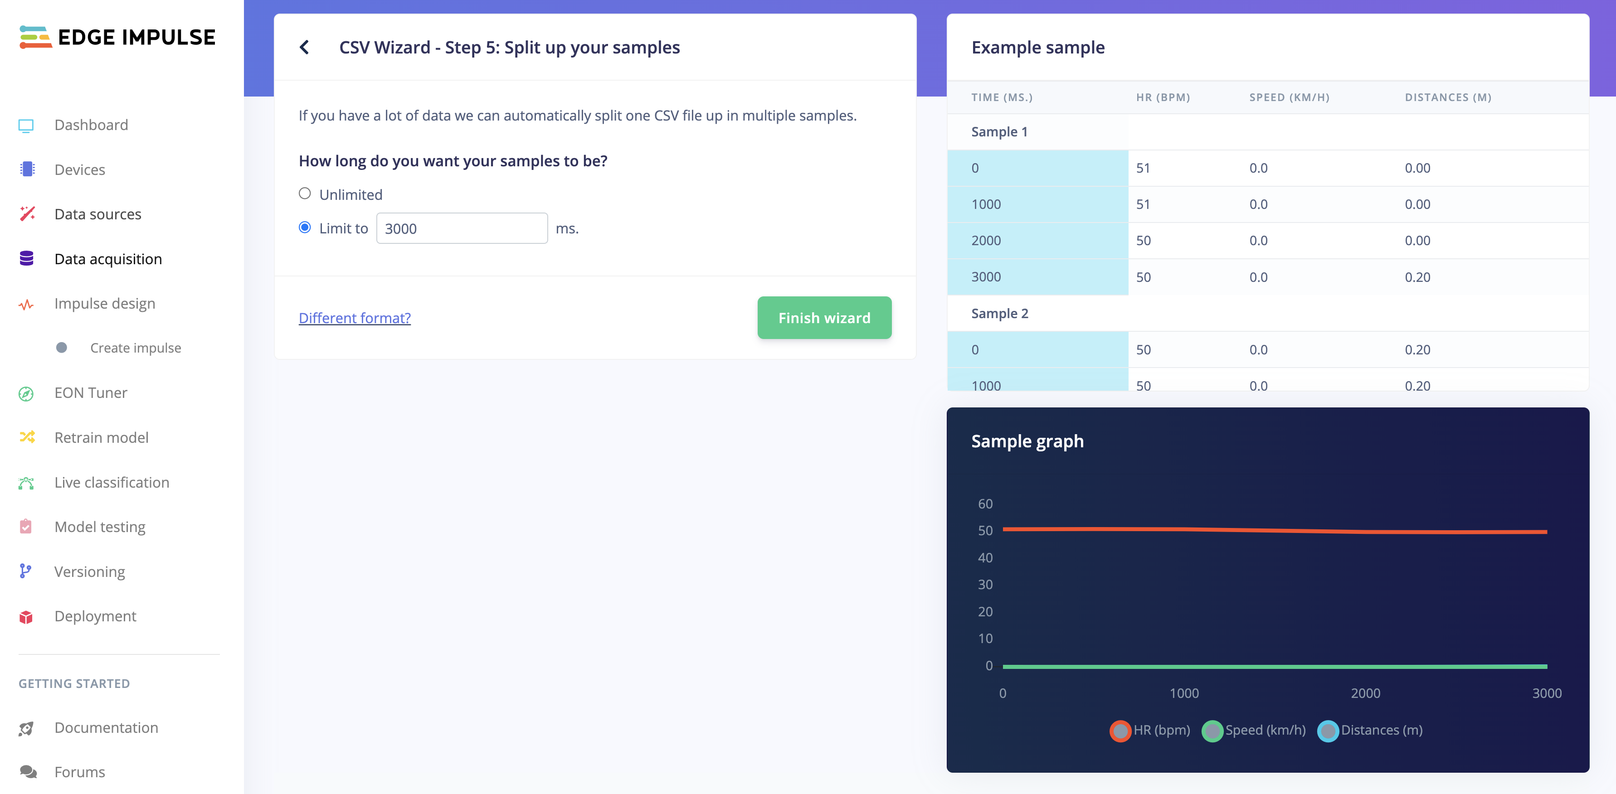1616x794 pixels.
Task: Open Retrain model shuffle icon
Action: pos(26,437)
